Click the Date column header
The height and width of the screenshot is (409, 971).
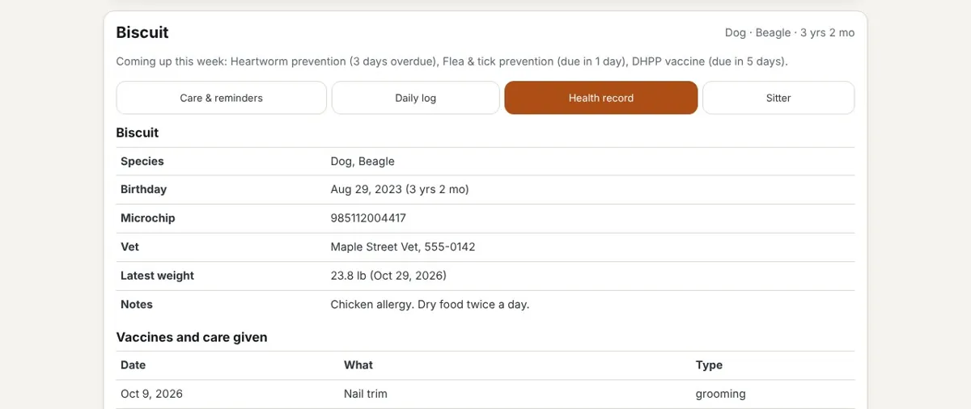point(134,365)
